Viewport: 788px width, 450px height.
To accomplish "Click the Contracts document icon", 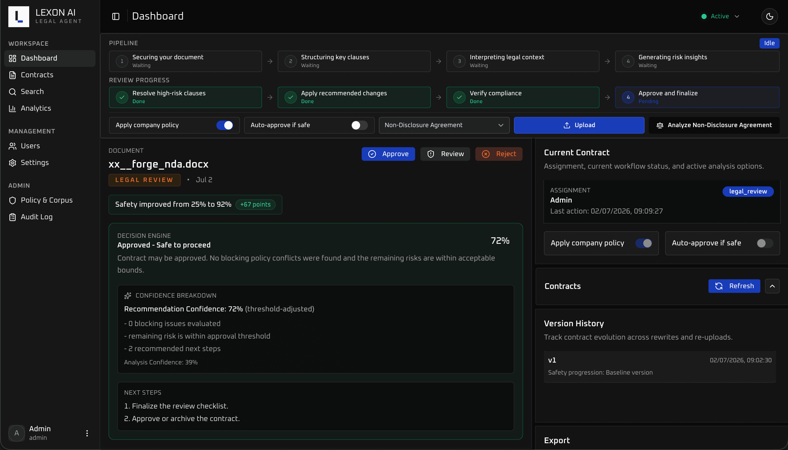I will [12, 75].
